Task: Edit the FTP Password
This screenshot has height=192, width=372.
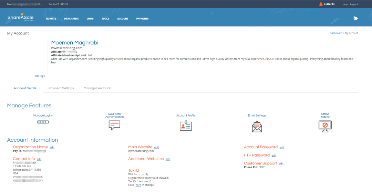Action: 274,155
